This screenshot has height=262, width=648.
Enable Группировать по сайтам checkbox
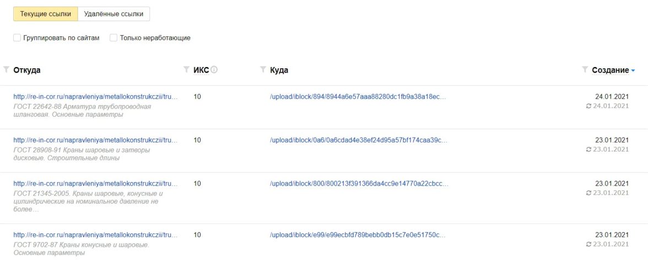click(17, 38)
